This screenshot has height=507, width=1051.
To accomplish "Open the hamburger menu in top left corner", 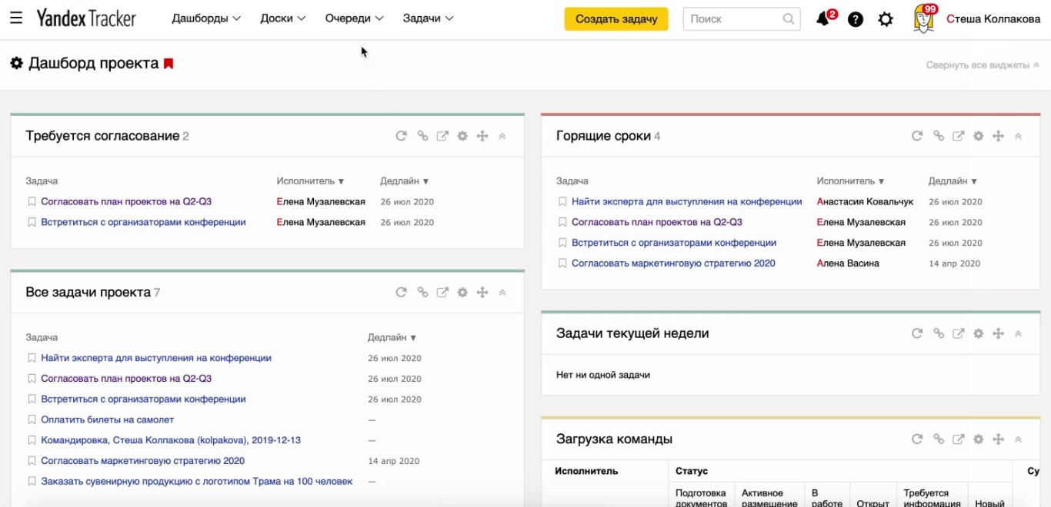I will click(16, 18).
